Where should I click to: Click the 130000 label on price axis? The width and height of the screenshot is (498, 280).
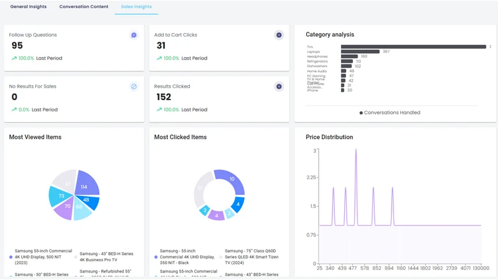(481, 268)
